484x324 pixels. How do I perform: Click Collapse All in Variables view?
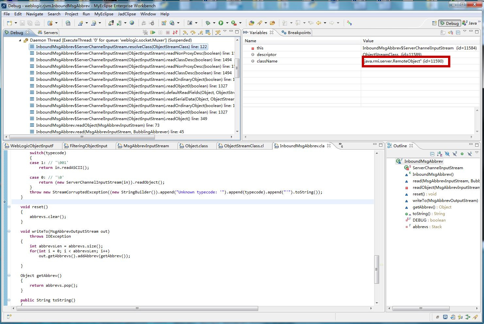tap(458, 32)
